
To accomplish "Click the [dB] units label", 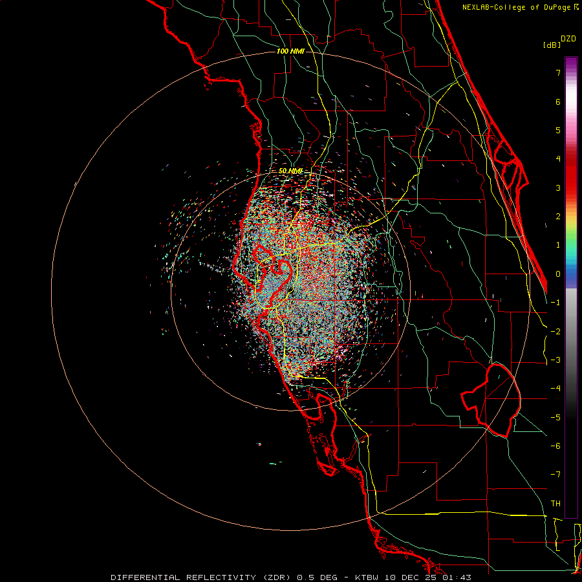I will point(552,45).
